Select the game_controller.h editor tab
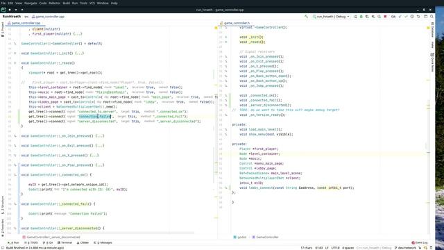 (234, 23)
